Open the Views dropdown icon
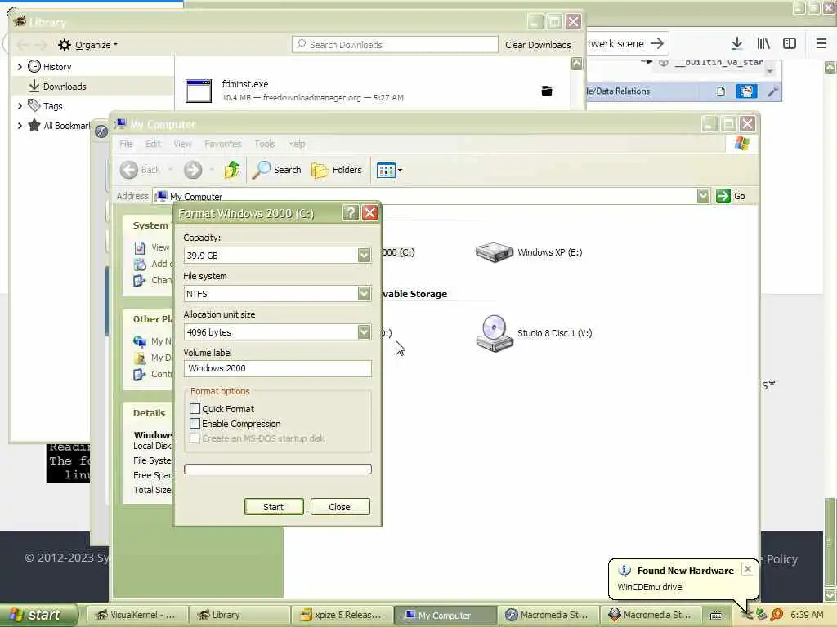 tap(389, 170)
